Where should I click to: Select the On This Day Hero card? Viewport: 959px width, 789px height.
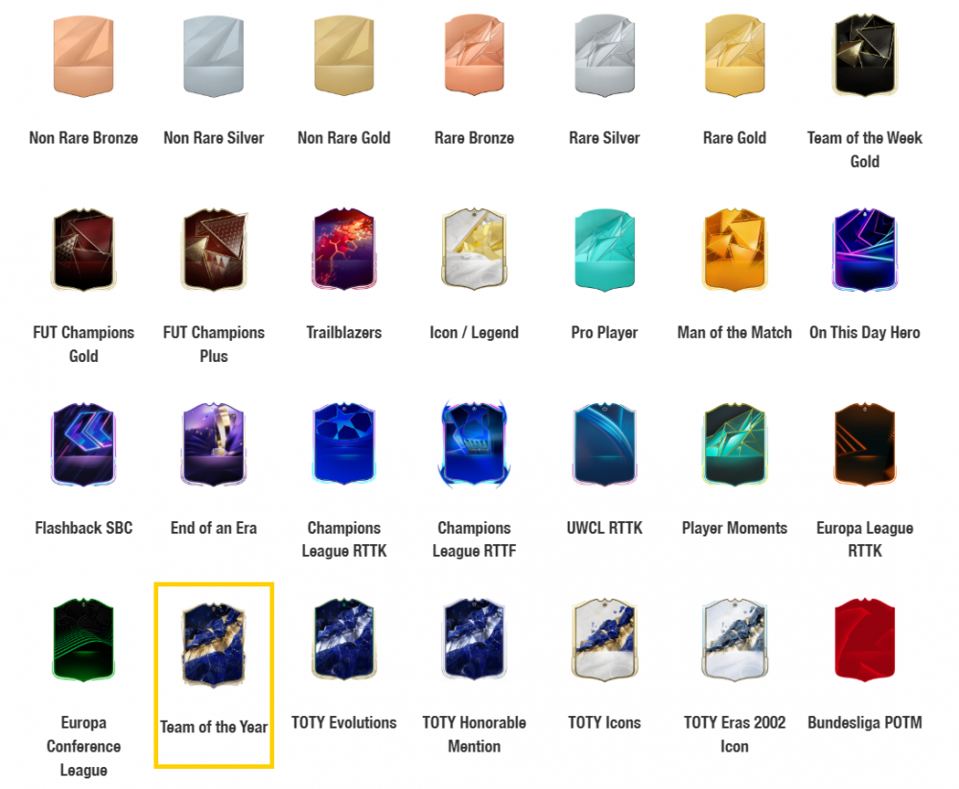pyautogui.click(x=865, y=250)
